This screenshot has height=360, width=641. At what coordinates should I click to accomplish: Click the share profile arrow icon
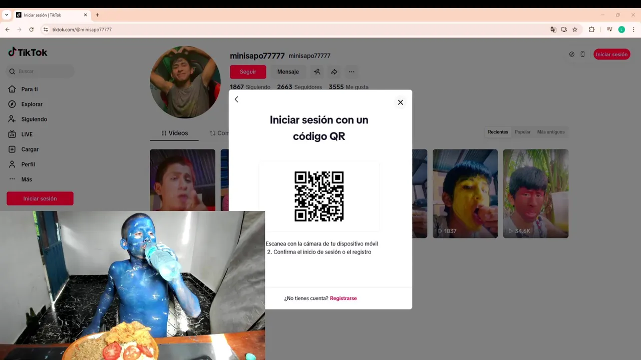tap(334, 72)
